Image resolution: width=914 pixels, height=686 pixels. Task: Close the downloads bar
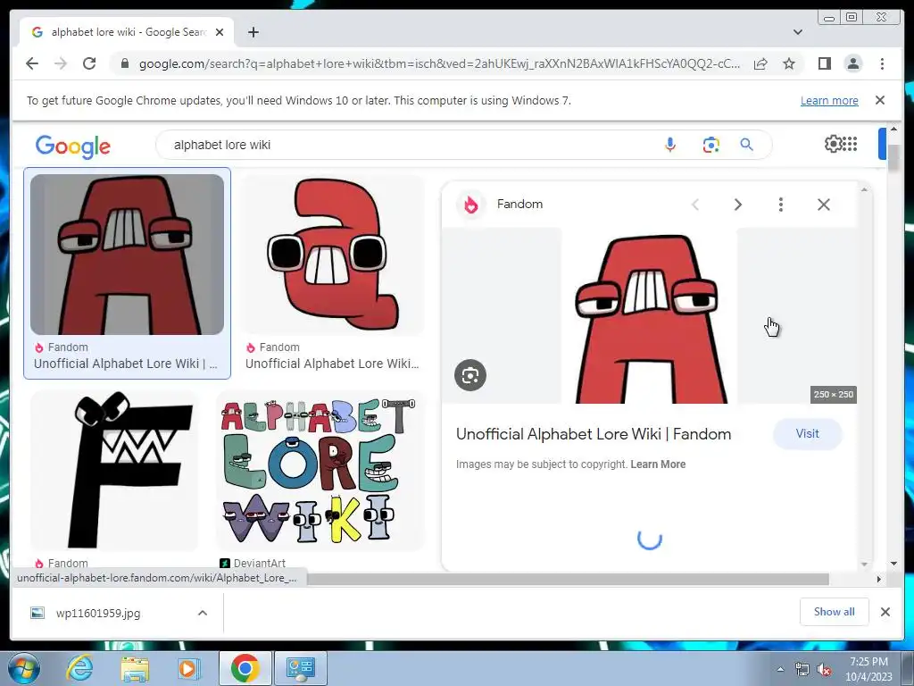pyautogui.click(x=885, y=611)
